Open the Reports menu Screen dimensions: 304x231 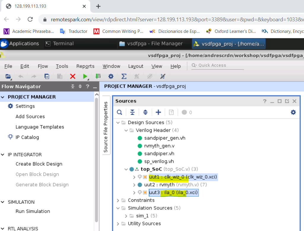(85, 66)
